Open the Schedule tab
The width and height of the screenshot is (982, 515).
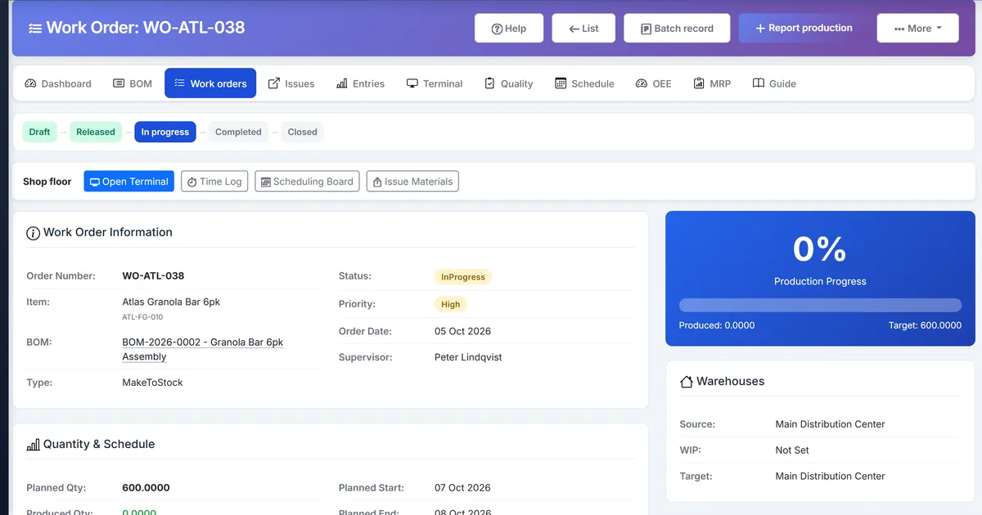[584, 83]
